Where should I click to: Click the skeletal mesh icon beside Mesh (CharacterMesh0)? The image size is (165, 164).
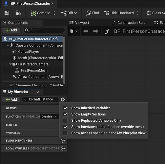click(14, 58)
